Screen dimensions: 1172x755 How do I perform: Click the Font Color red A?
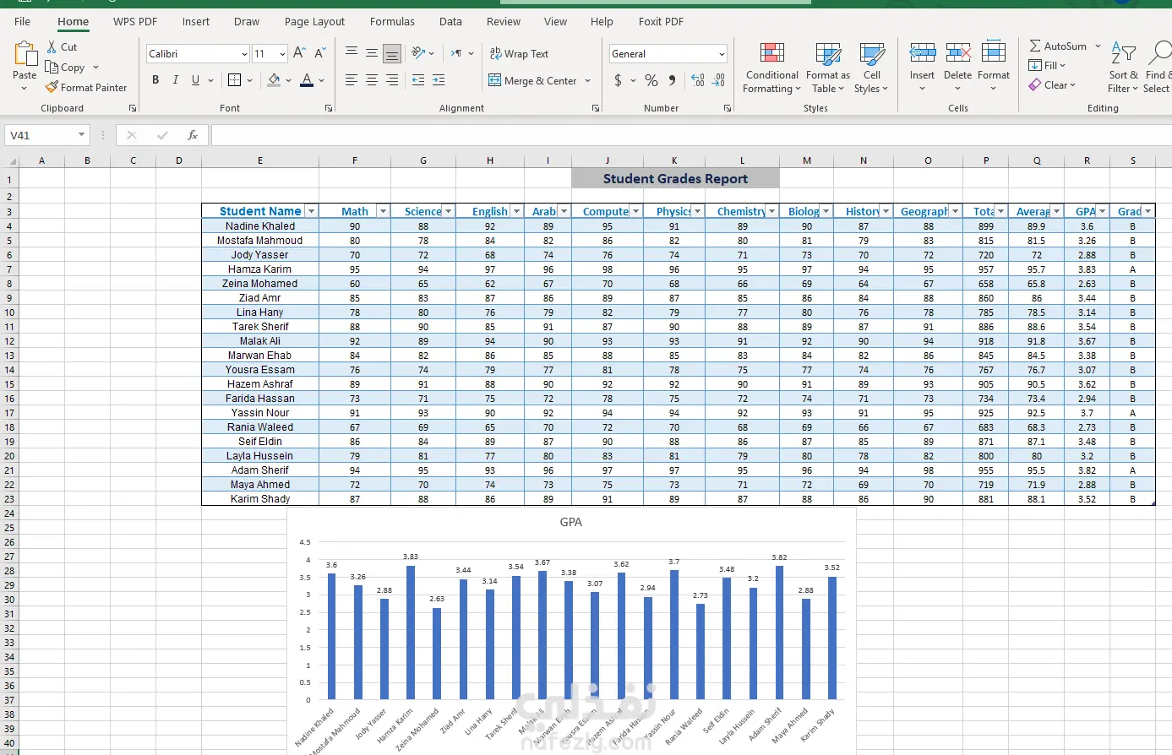coord(307,80)
